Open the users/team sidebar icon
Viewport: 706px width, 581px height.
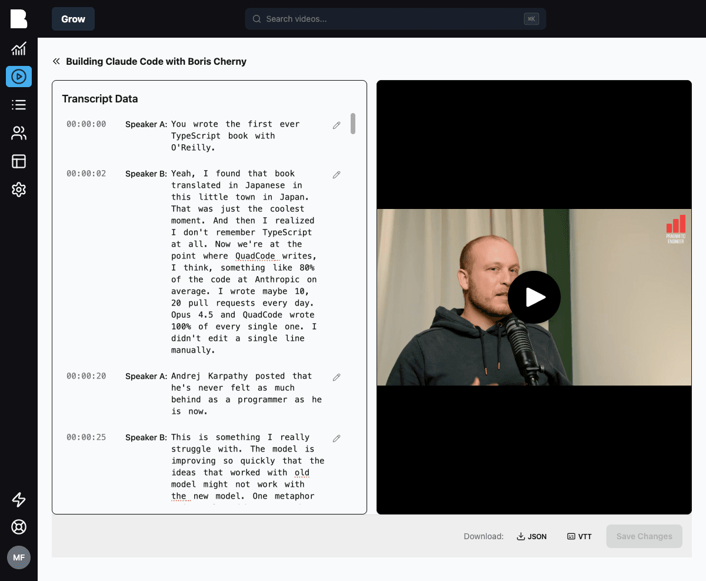[x=19, y=133]
